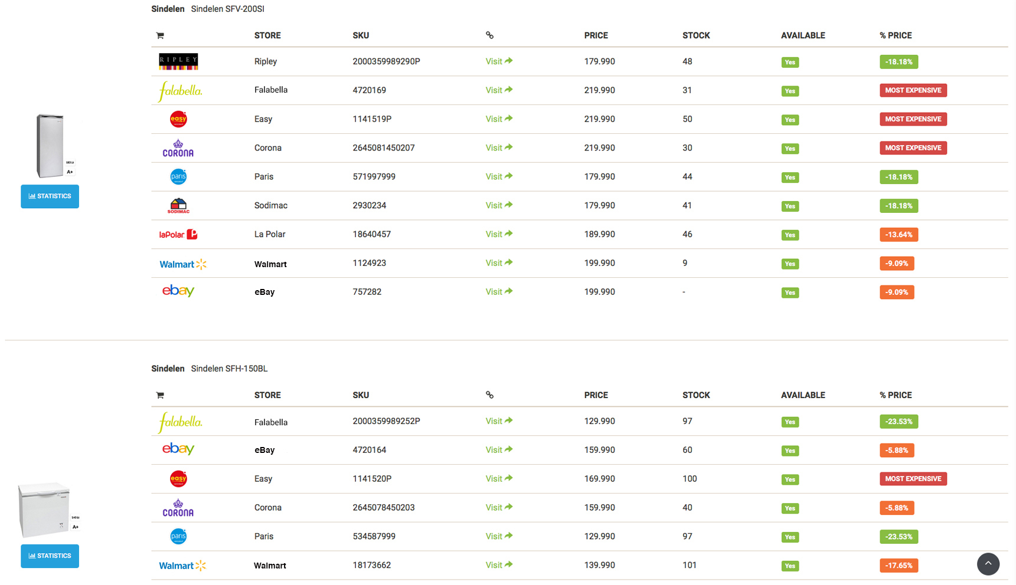The height and width of the screenshot is (585, 1016).
Task: Open Statistics for Sindelen SFH-150BL
Action: point(50,556)
